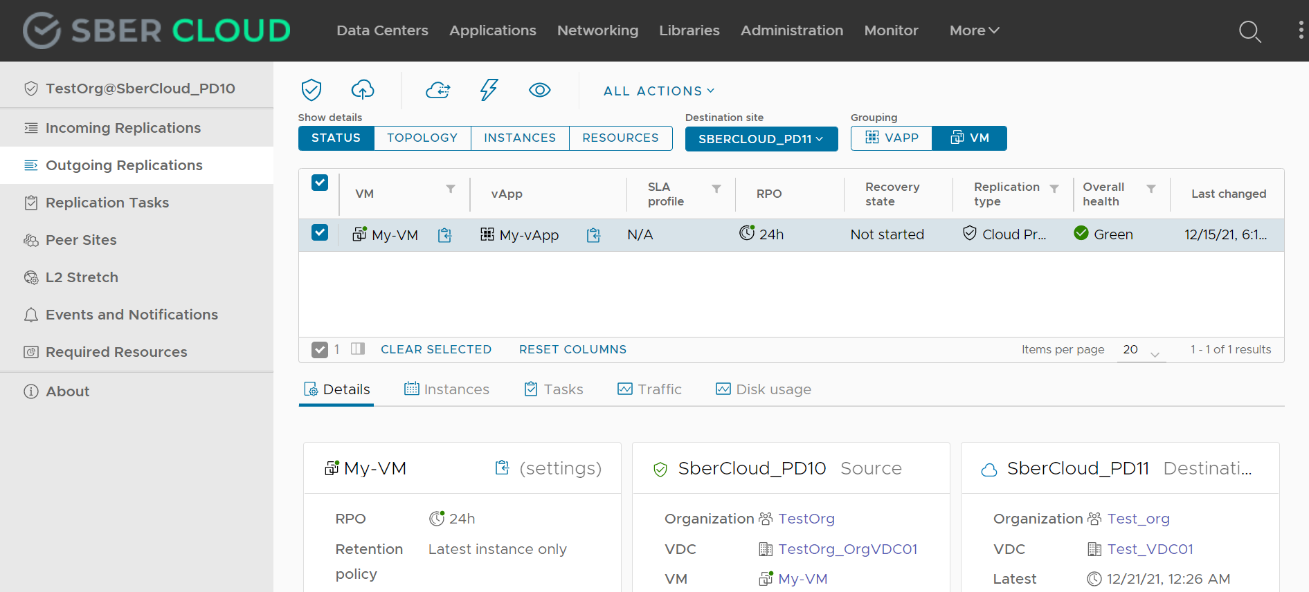The width and height of the screenshot is (1309, 592).
Task: Open L2 Stretch in sidebar
Action: tap(136, 277)
